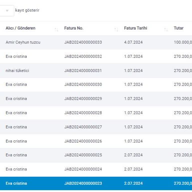Select invoice JAB2024000000027
This screenshot has height=192, width=192.
pos(83,127)
